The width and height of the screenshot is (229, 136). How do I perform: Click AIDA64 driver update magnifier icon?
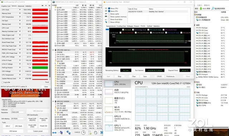tap(213, 9)
